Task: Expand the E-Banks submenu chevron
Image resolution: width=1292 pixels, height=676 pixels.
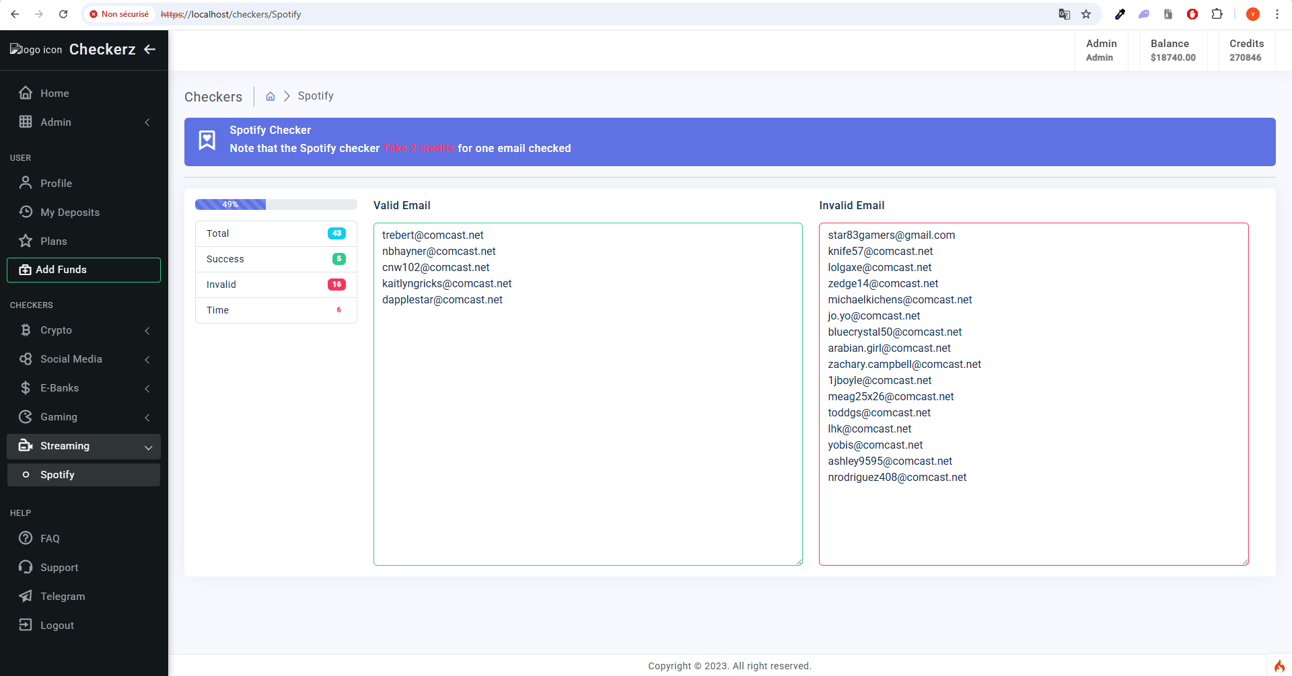Action: pyautogui.click(x=147, y=388)
